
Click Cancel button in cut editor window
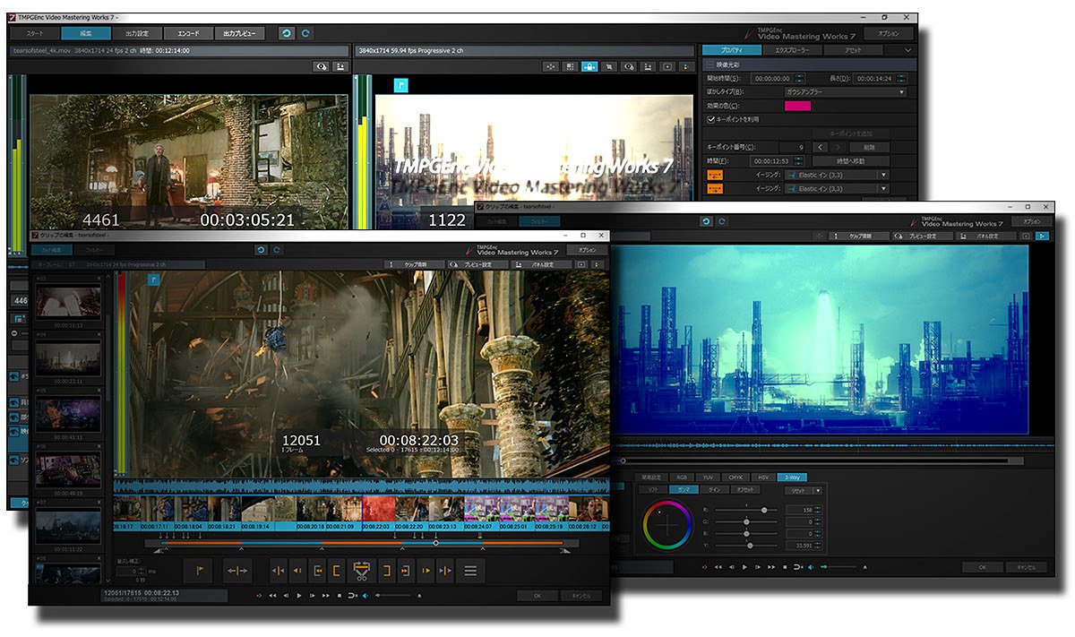[x=580, y=595]
